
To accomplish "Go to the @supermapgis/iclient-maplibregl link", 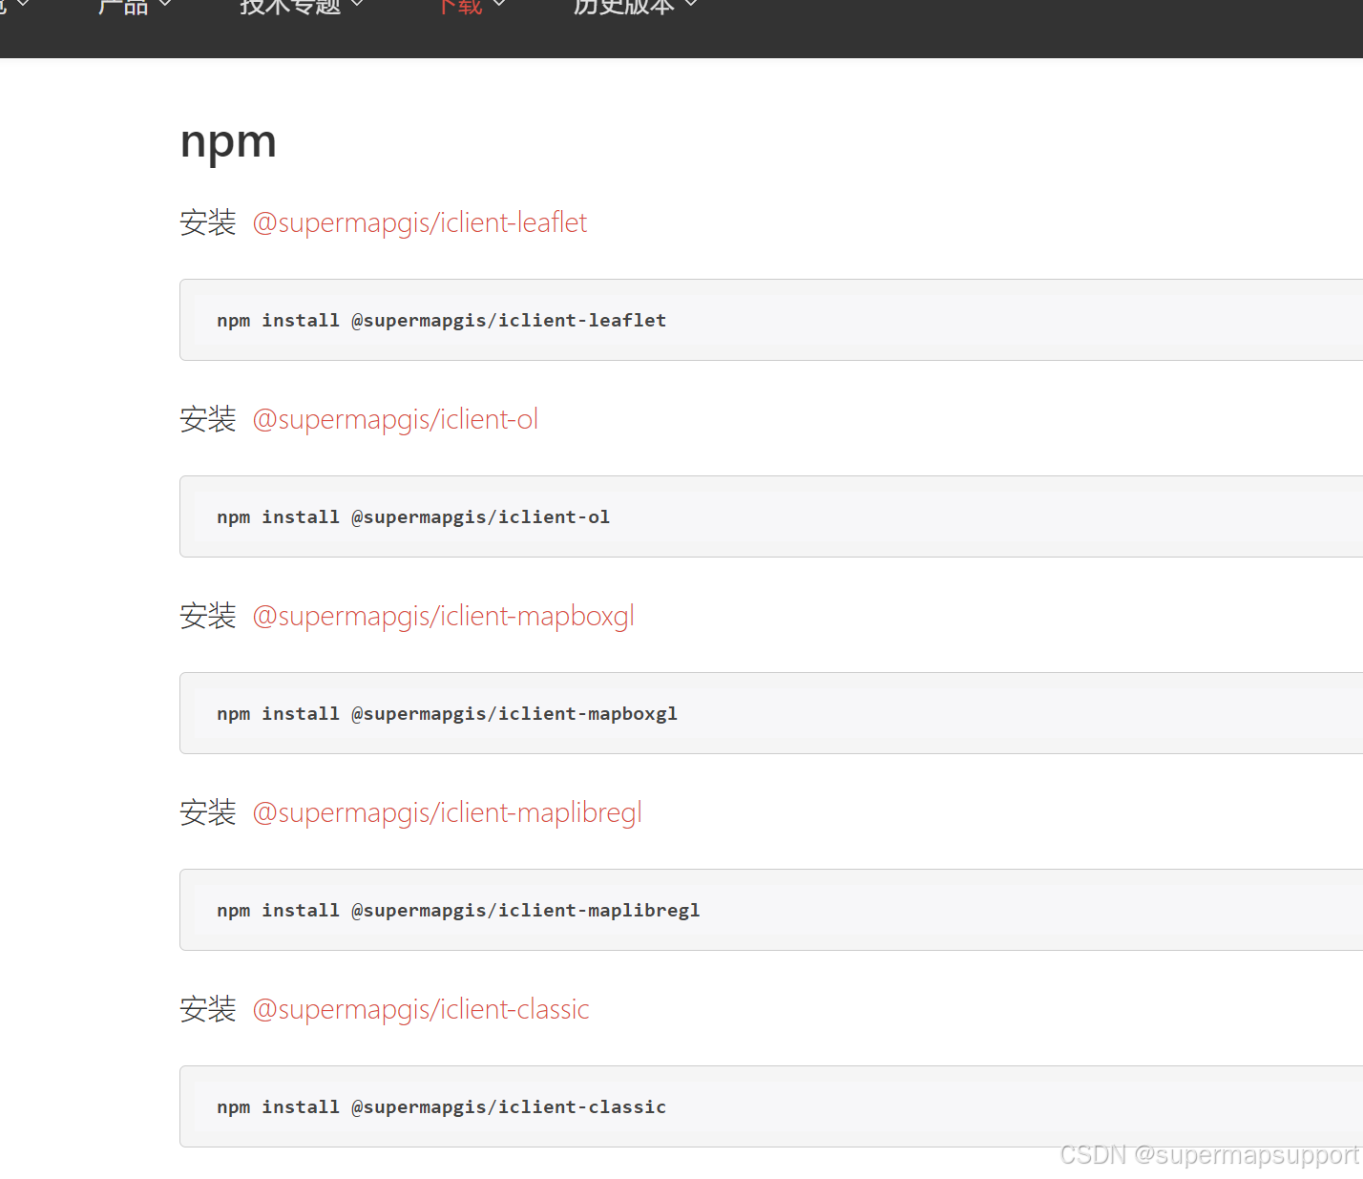I will (x=447, y=812).
